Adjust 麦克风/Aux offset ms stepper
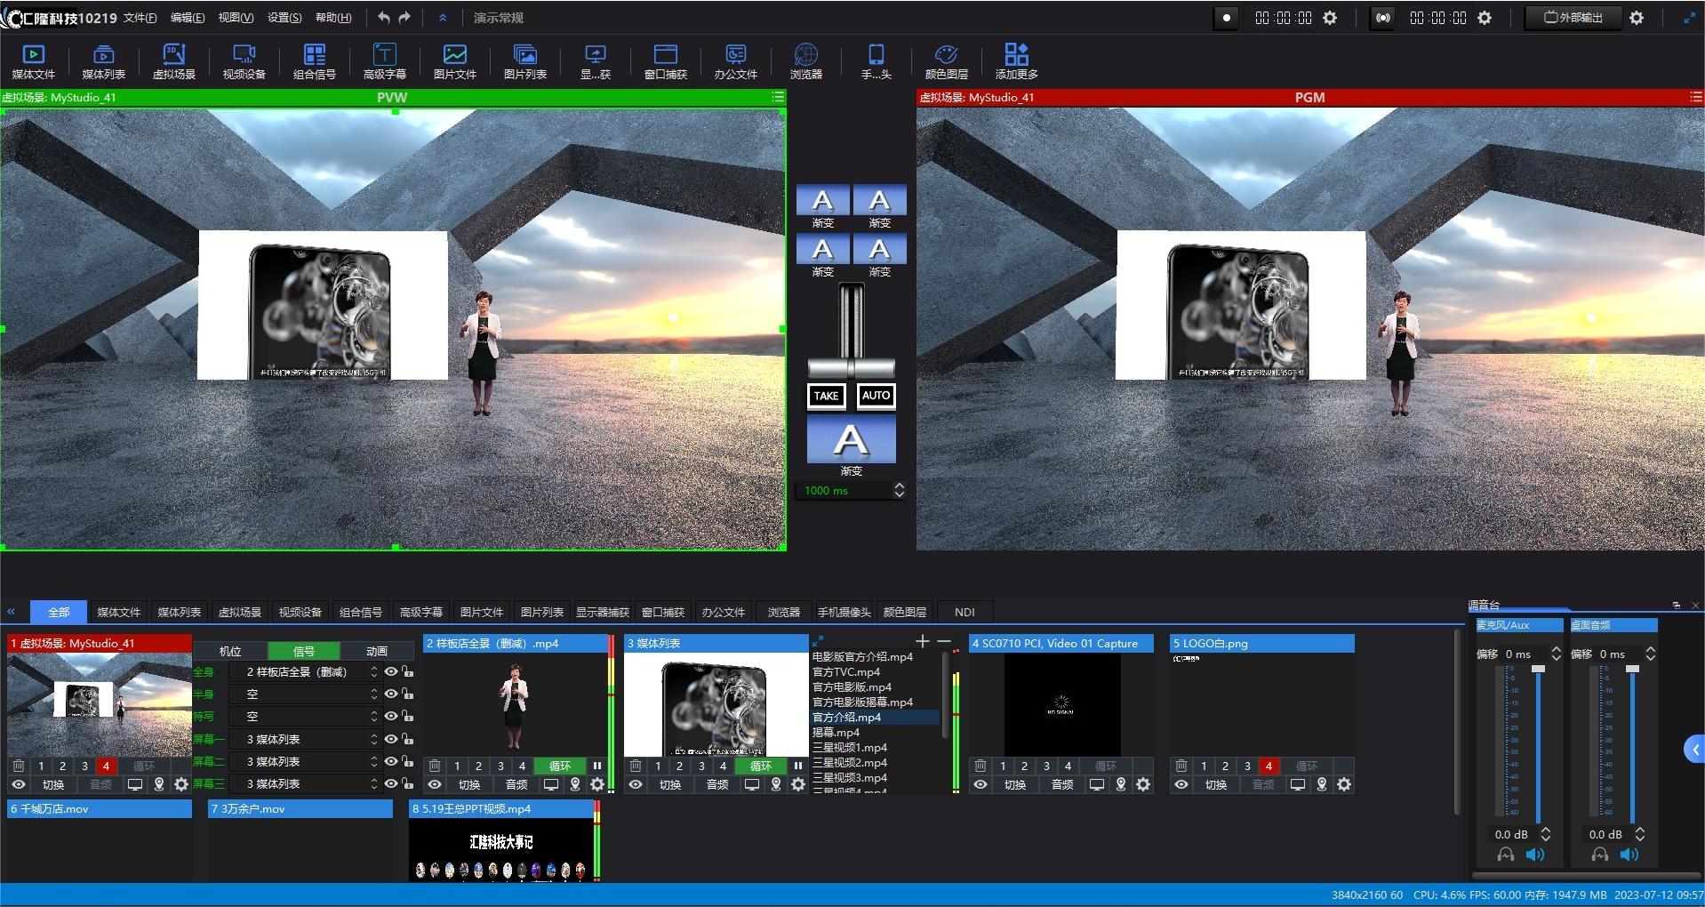 tap(1556, 654)
